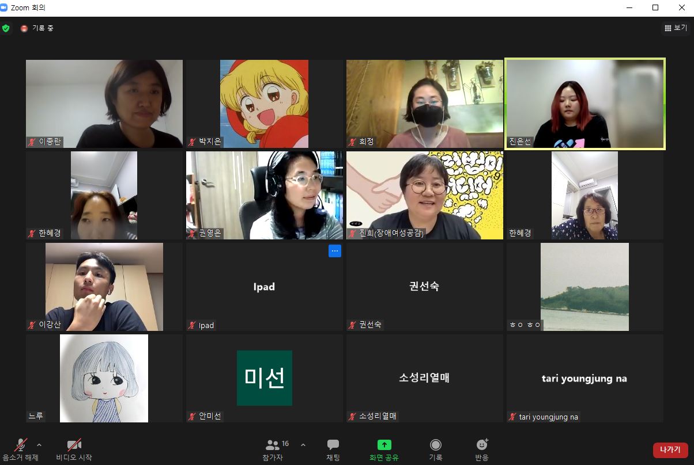Click the 안미선 participant tile
694x465 pixels.
click(x=264, y=378)
